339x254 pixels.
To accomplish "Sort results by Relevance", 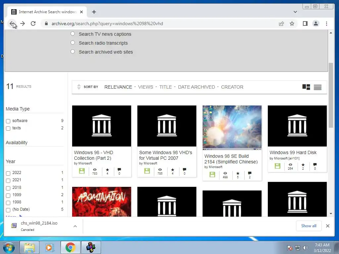I will click(118, 87).
